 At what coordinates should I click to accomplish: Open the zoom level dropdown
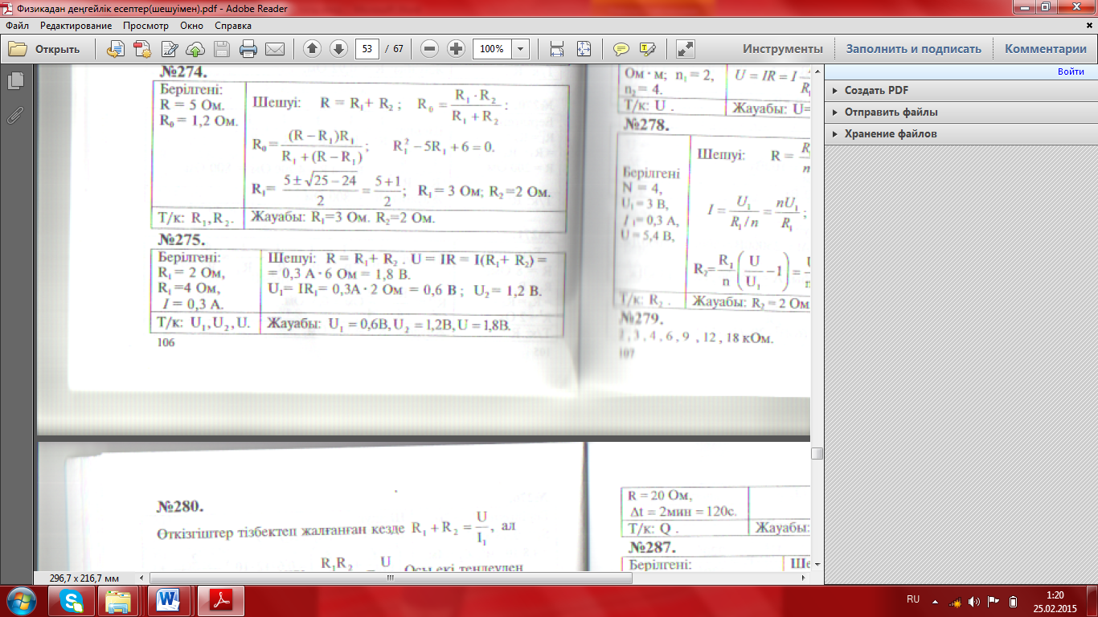coord(521,49)
